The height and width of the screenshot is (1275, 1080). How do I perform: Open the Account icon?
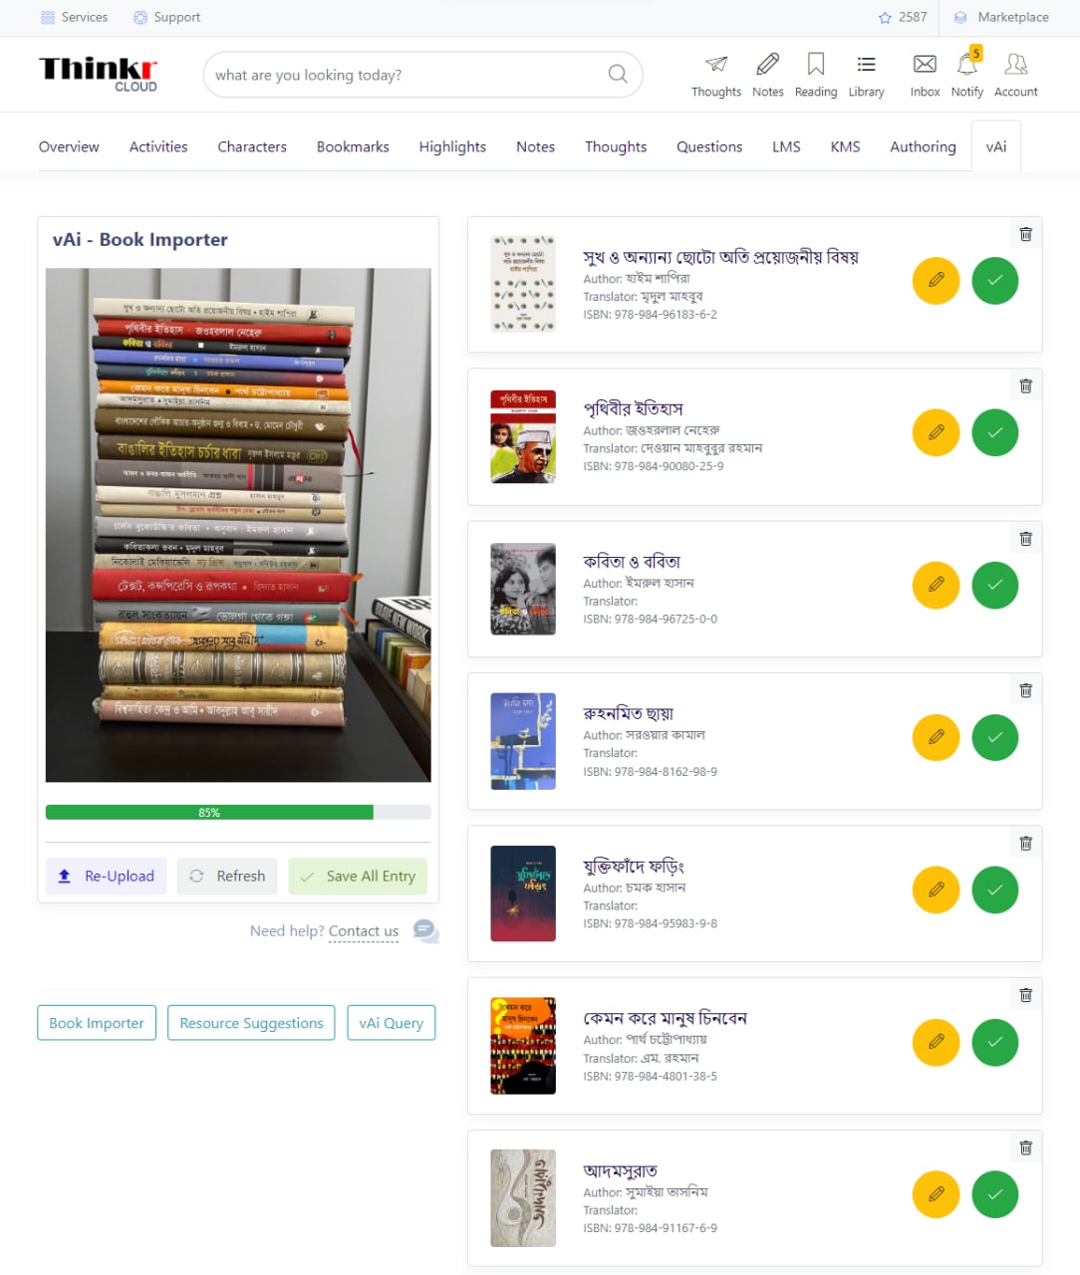click(1015, 65)
